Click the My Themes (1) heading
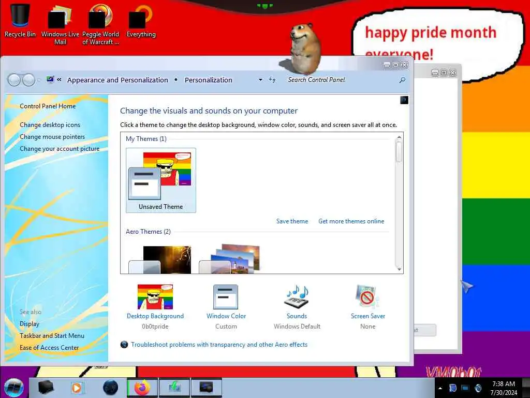This screenshot has width=530, height=398. [x=146, y=139]
